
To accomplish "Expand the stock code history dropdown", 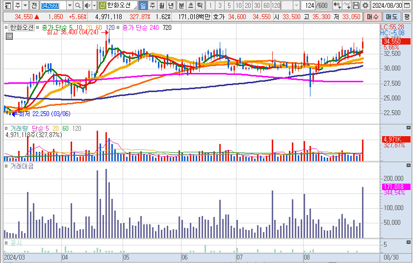I will (x=69, y=5).
